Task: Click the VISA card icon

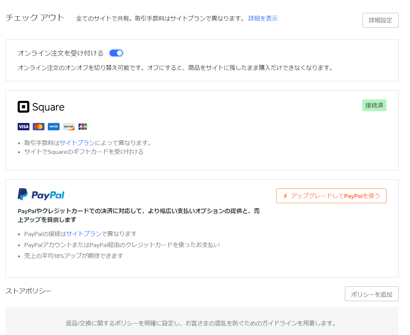Action: [x=24, y=127]
